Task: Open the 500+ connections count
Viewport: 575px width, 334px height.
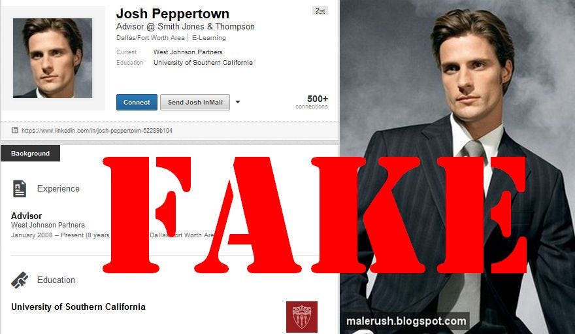Action: click(x=312, y=101)
